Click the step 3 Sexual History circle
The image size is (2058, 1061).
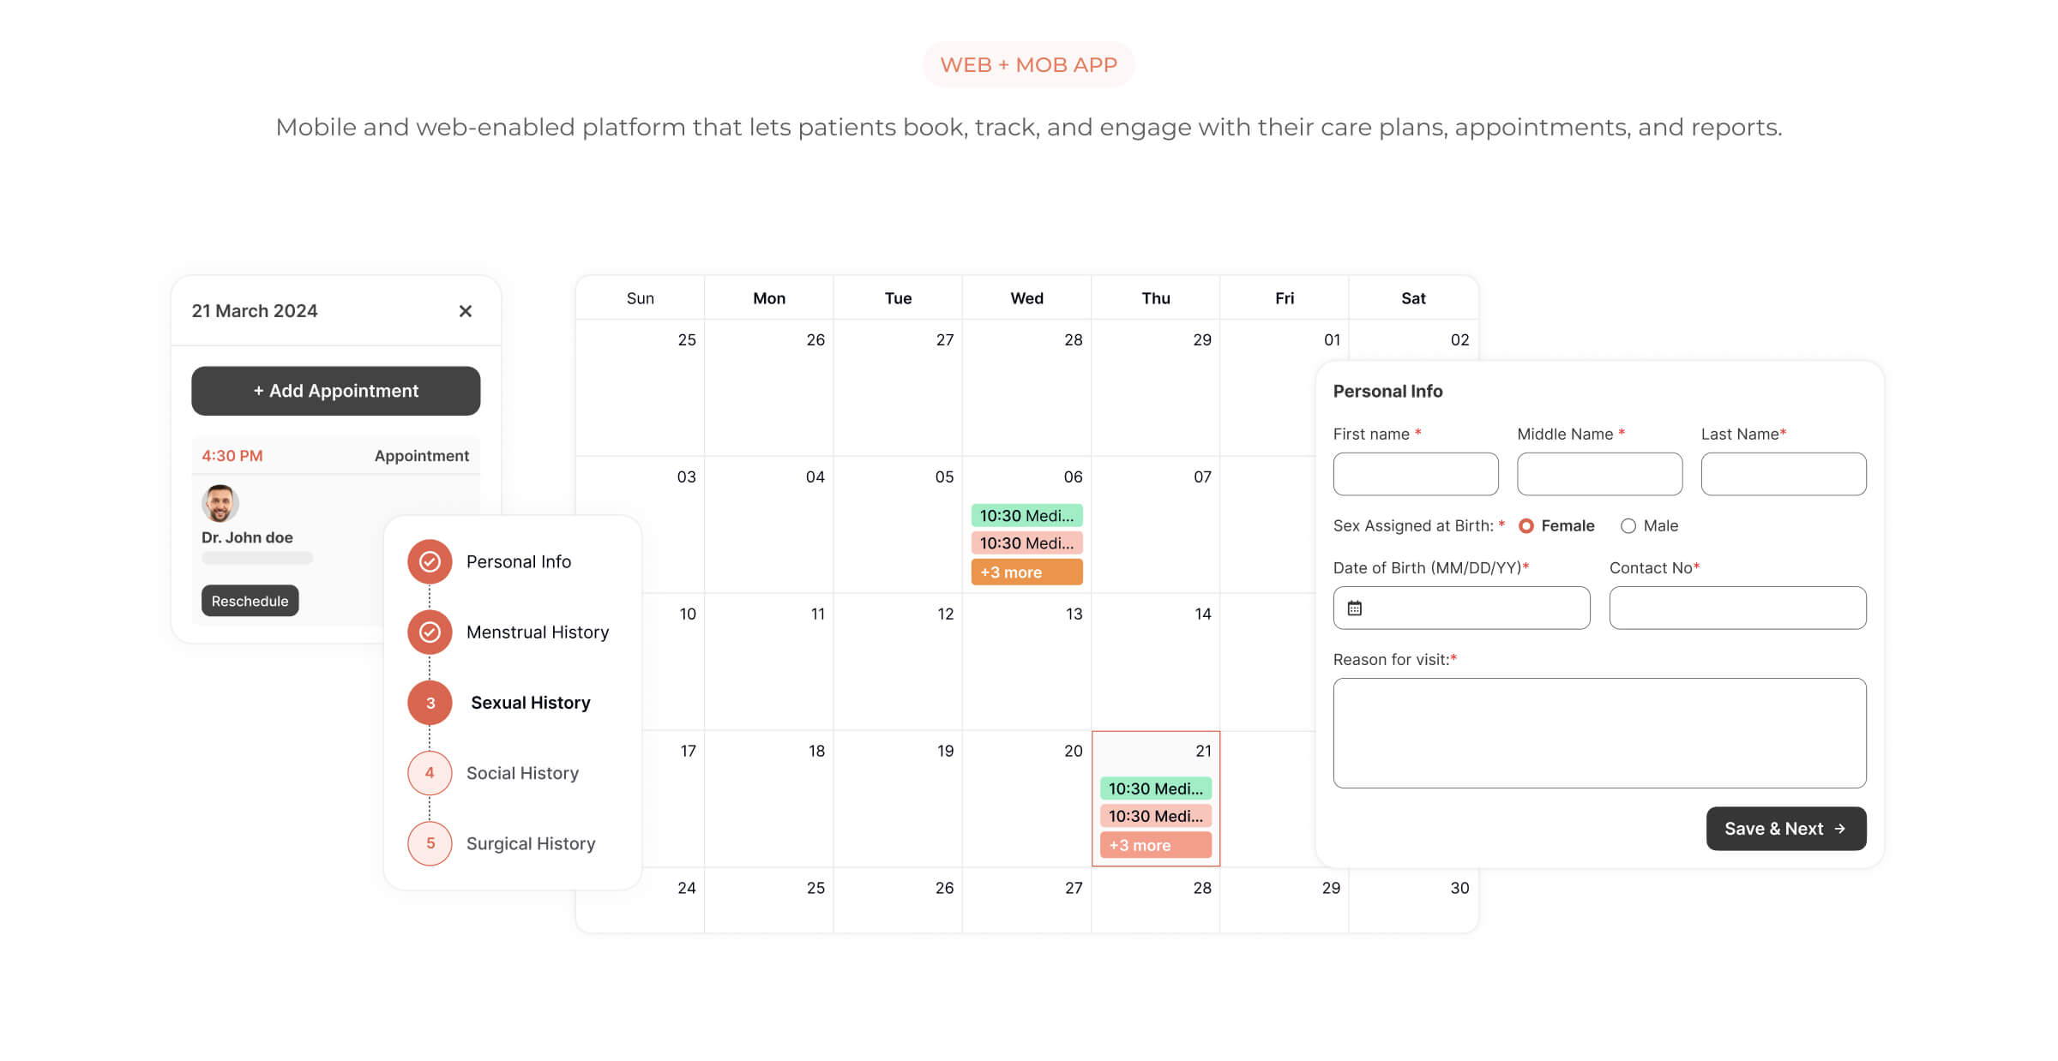pyautogui.click(x=430, y=703)
